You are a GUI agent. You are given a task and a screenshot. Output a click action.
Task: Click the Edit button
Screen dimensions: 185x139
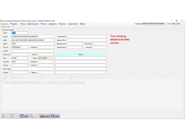click(15, 116)
